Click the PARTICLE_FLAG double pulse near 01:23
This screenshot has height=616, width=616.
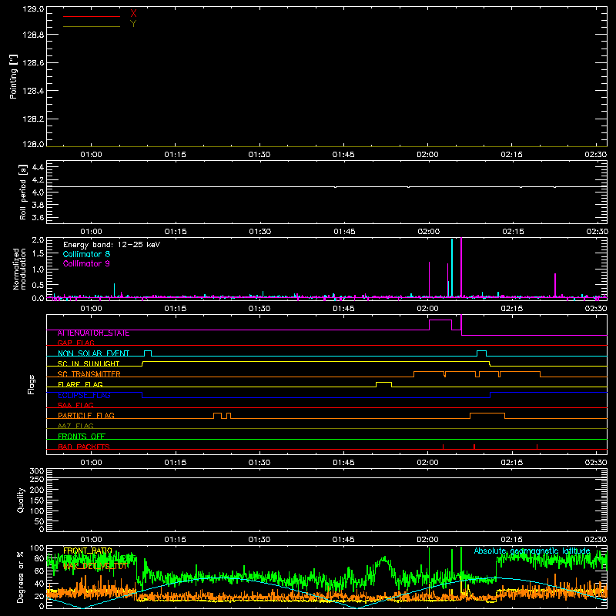click(x=223, y=414)
